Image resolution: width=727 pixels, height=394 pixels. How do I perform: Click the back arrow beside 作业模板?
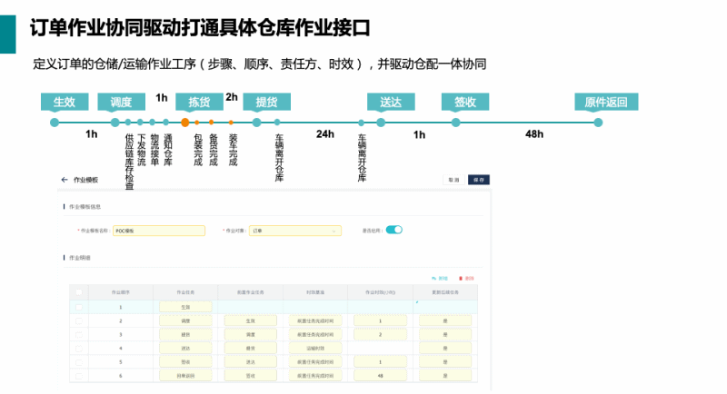point(65,180)
